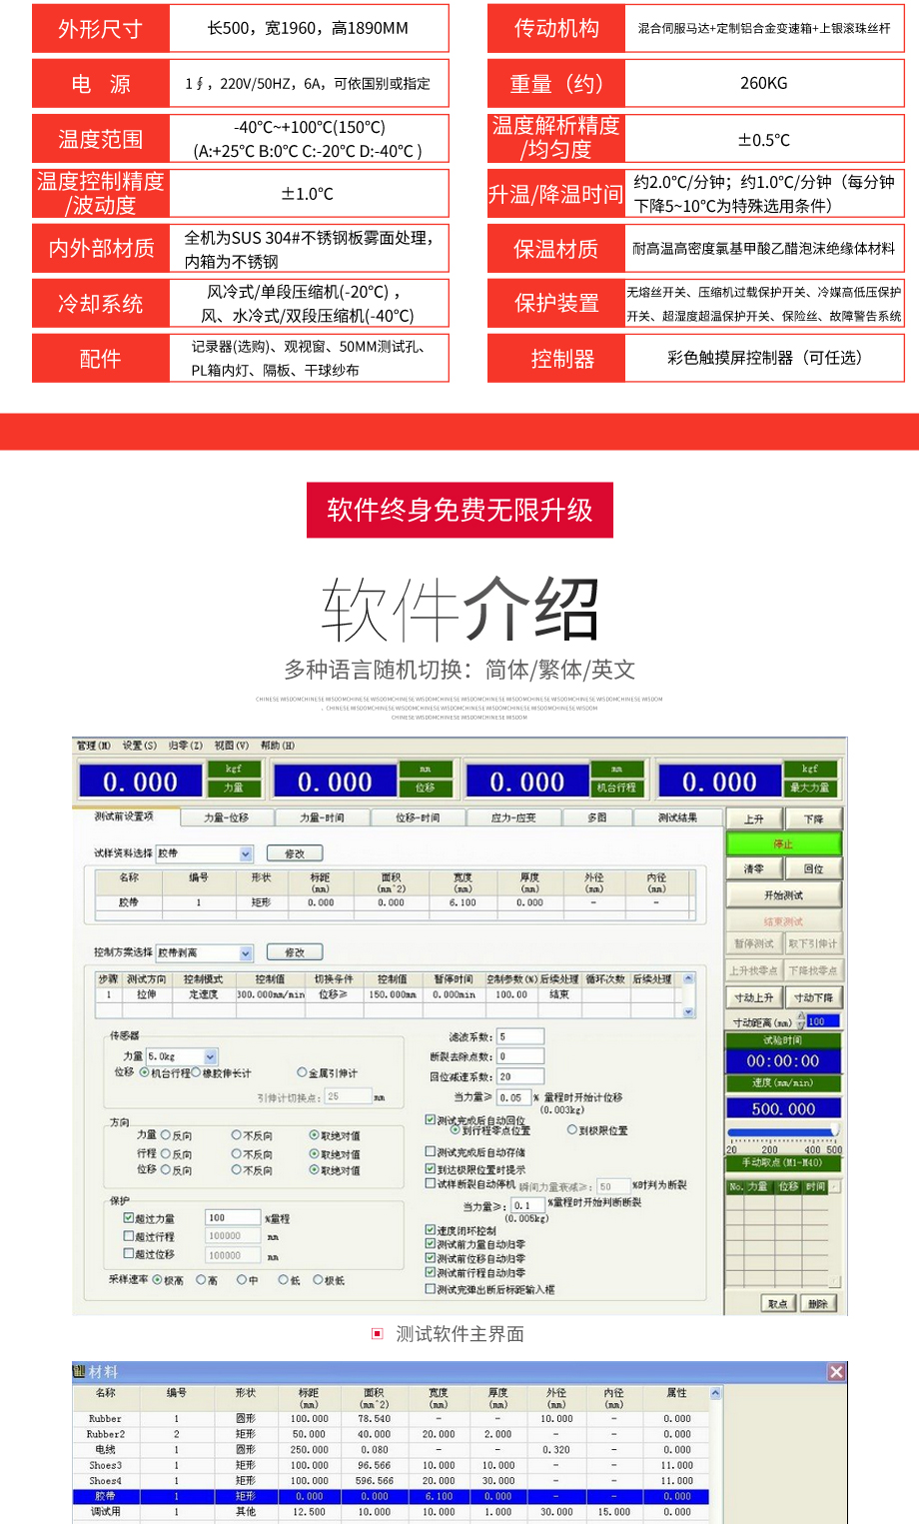Open the 设置(S) menu
The height and width of the screenshot is (1524, 919).
[139, 746]
